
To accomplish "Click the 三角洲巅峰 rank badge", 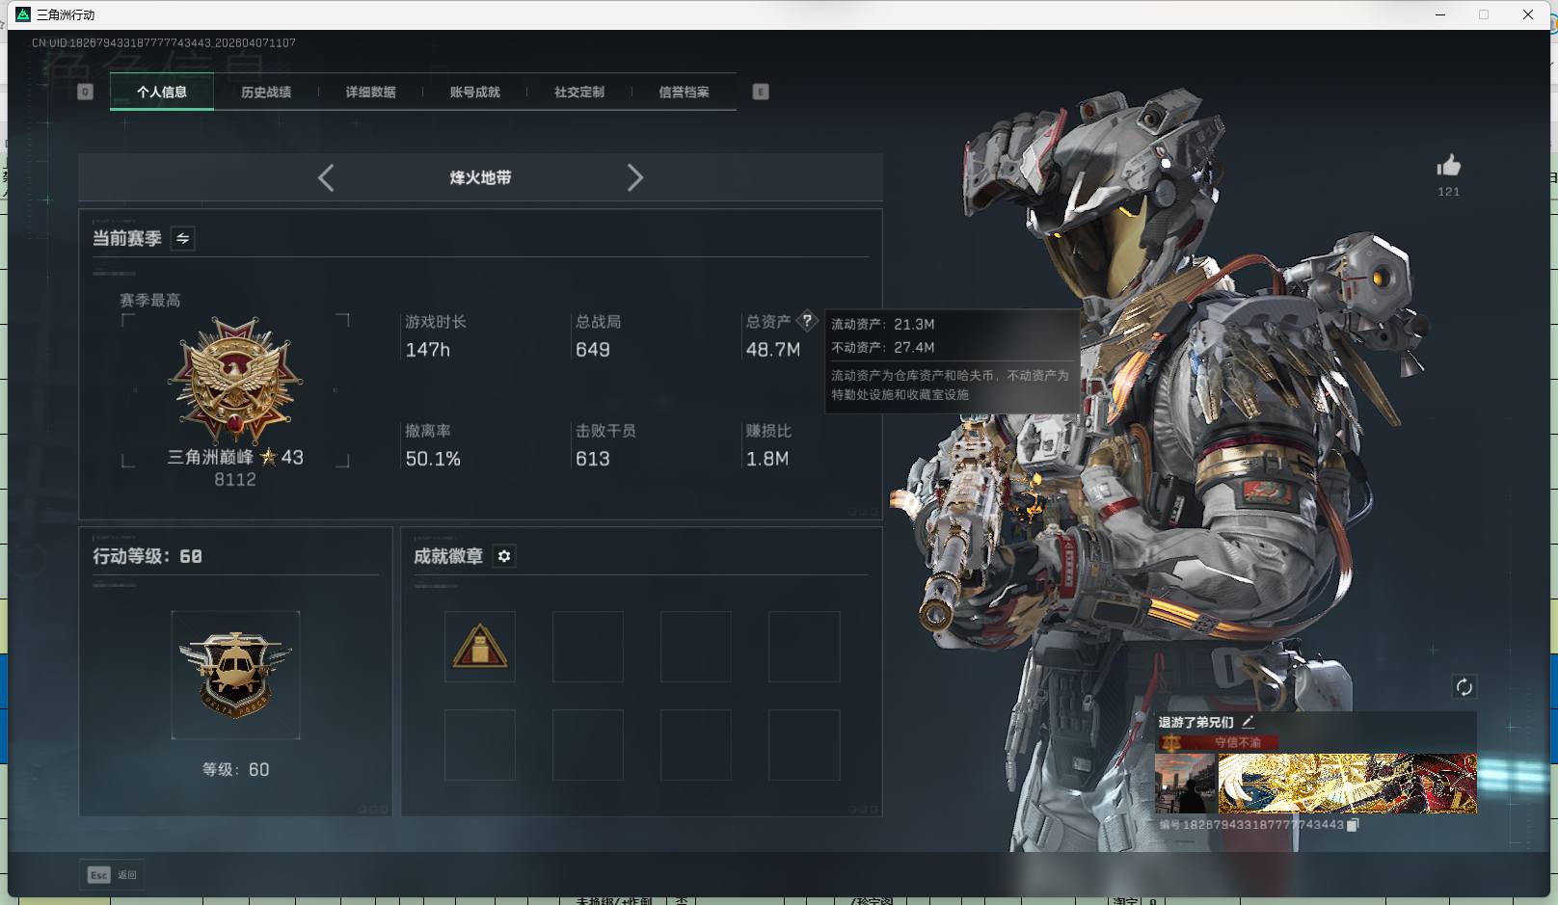I will tap(235, 381).
